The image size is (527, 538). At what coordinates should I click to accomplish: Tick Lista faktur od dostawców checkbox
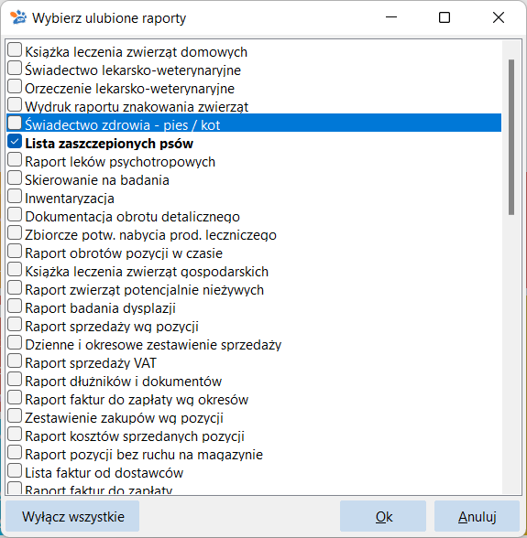[15, 470]
